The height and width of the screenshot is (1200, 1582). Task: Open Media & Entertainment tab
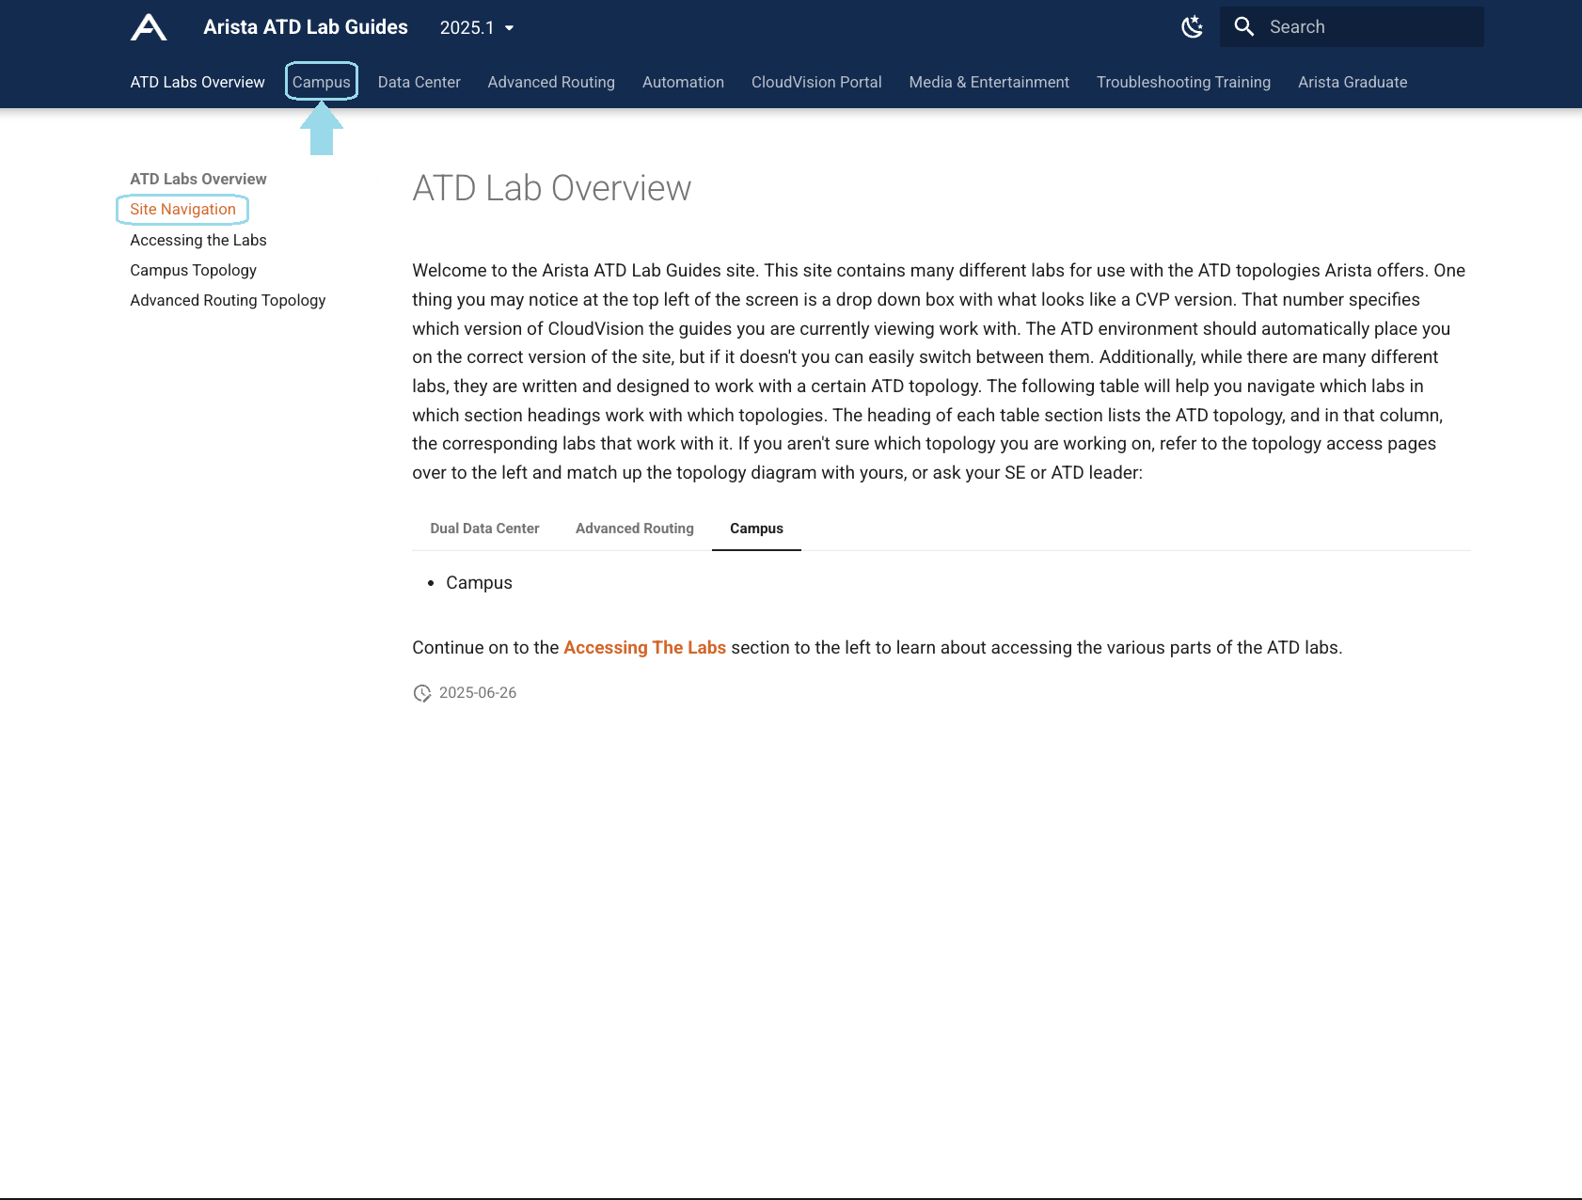click(x=989, y=82)
